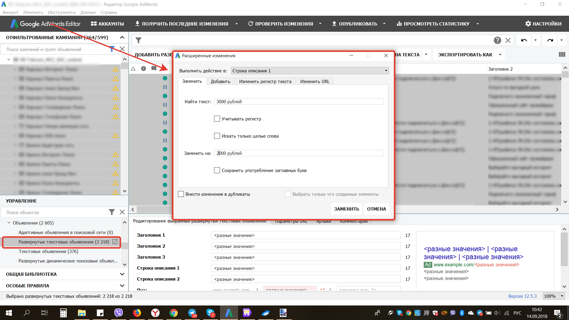This screenshot has height=320, width=569.
Task: Open column chooser icon at right
Action: point(562,55)
